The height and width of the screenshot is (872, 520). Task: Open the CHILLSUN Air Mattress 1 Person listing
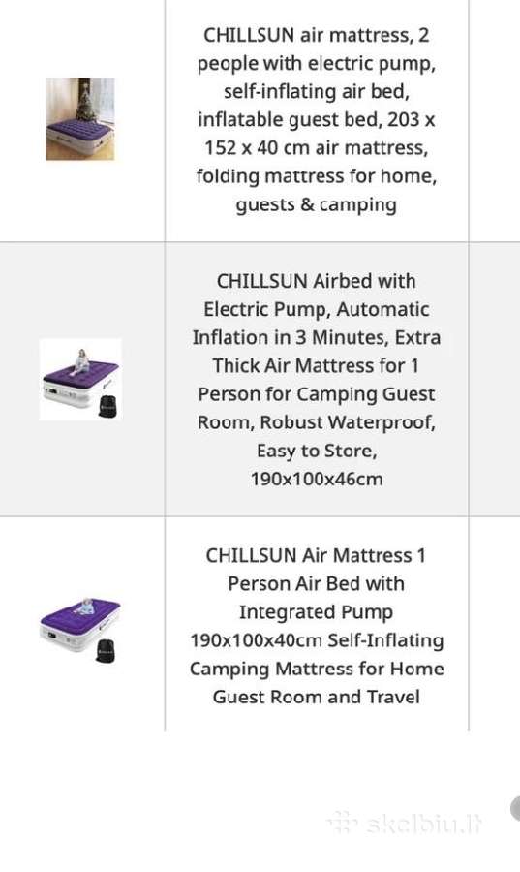tap(316, 626)
